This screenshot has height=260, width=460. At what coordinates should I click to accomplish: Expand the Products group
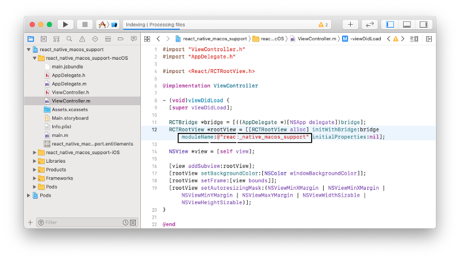click(x=34, y=170)
